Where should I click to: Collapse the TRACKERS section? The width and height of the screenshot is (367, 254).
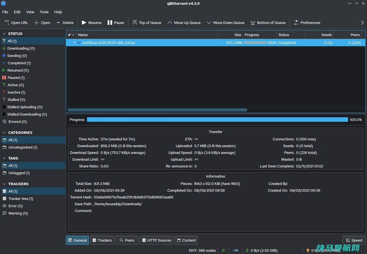tap(4, 184)
